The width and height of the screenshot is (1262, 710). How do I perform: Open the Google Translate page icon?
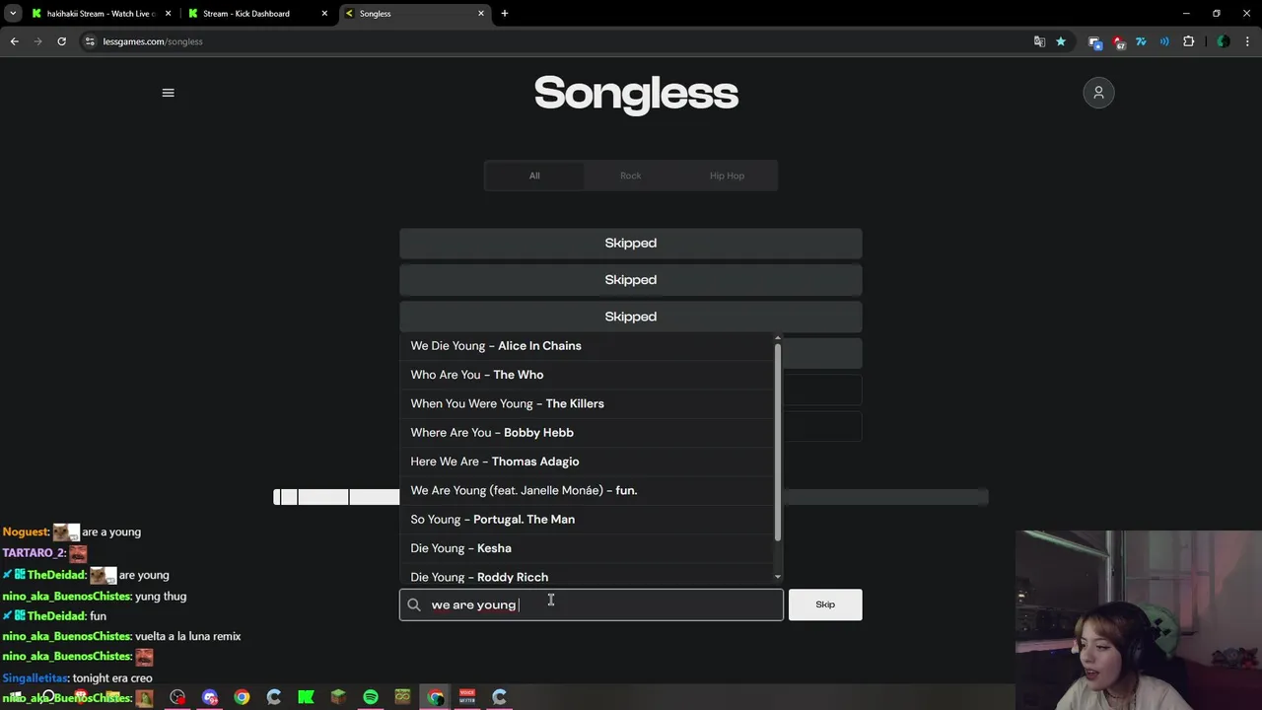coord(1039,41)
